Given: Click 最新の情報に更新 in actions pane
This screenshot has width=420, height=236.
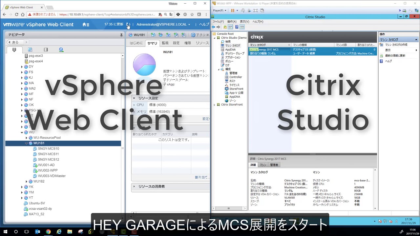Looking at the screenshot, I should point(395,56).
